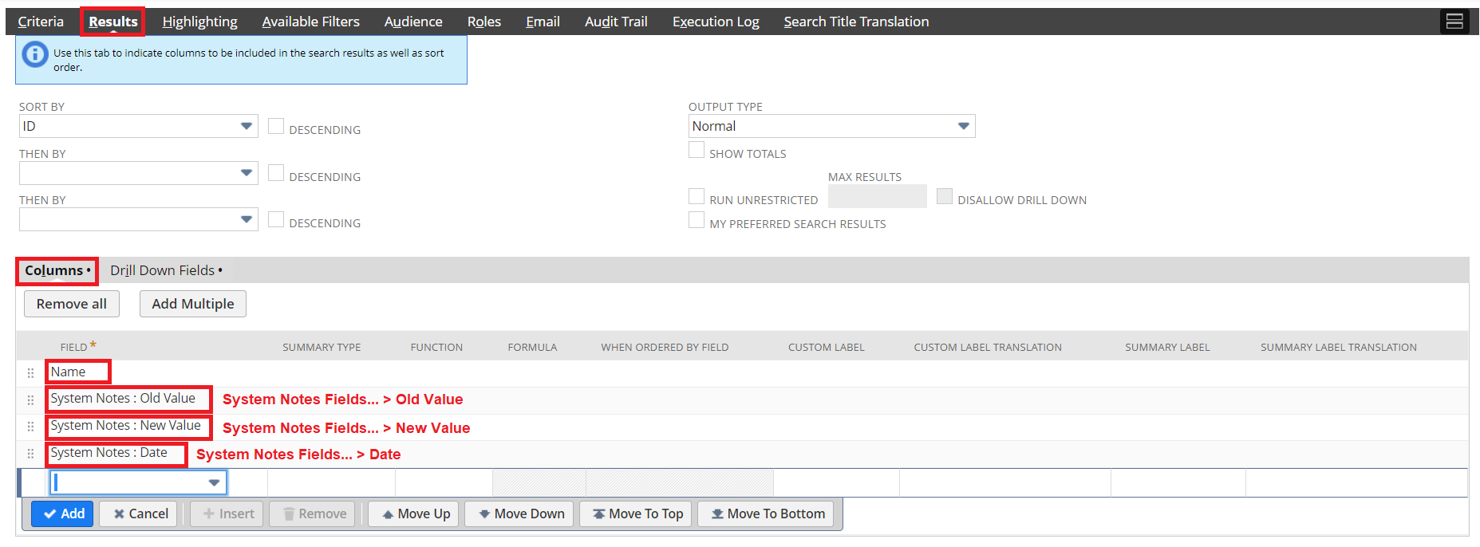Click the Field column header

pyautogui.click(x=73, y=347)
